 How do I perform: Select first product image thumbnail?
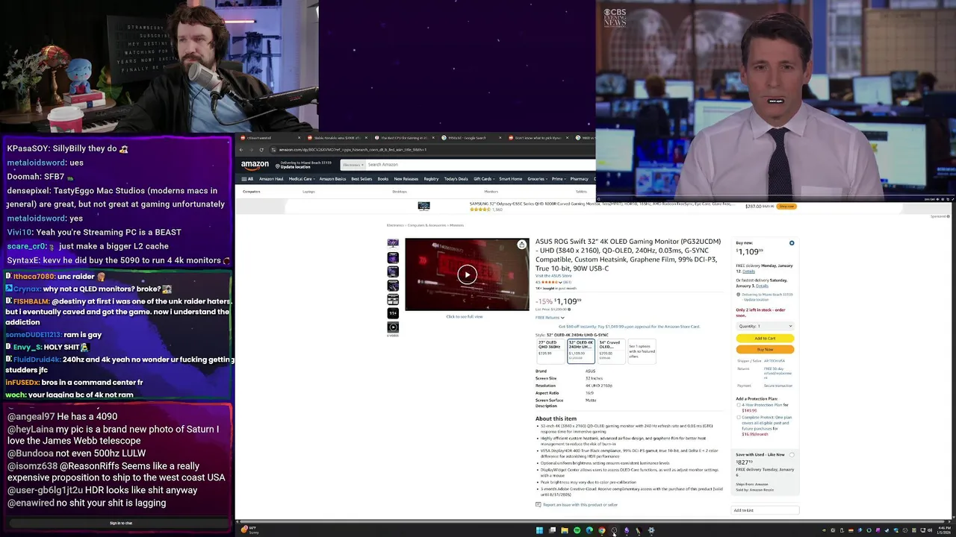(393, 243)
